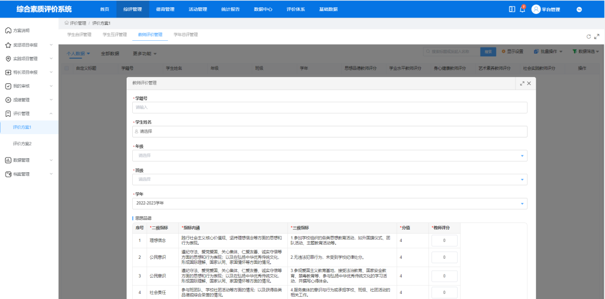
Task: Click the 特长项目申报 badge icon
Action: 8,72
